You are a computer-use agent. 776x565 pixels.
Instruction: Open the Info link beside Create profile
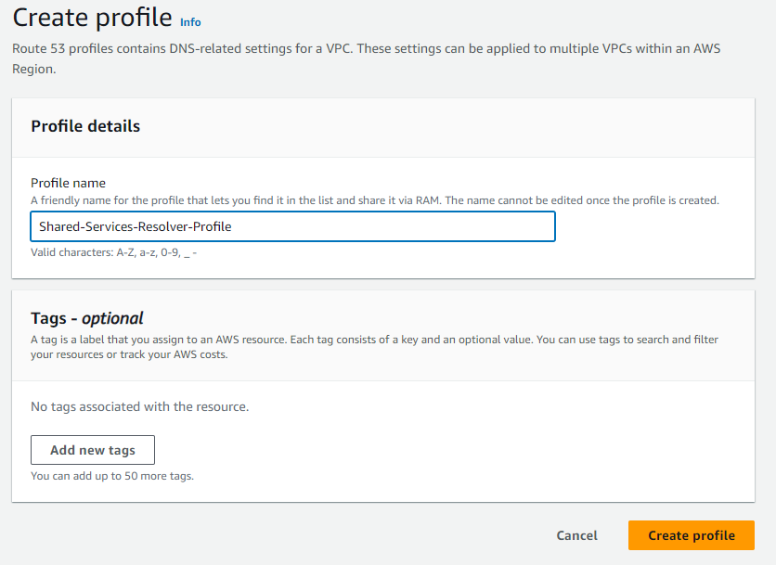pos(189,22)
